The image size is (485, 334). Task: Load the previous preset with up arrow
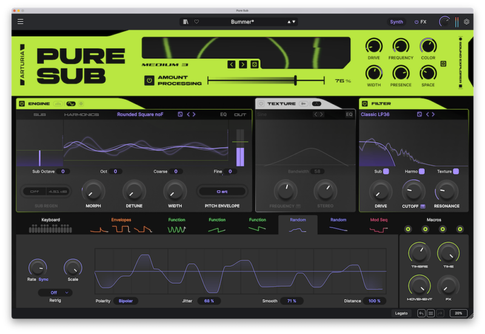(289, 22)
